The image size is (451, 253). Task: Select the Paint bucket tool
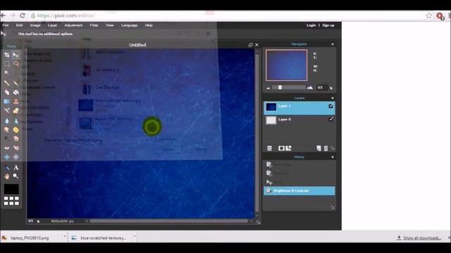tap(16, 92)
